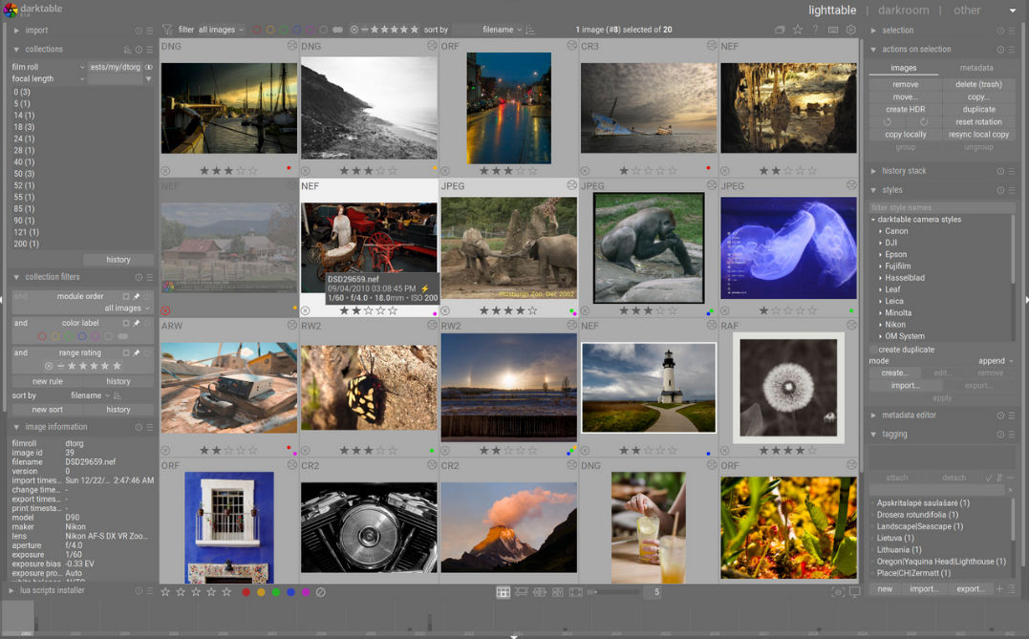Open the help question mark icon
Screen dimensions: 1029x639
click(815, 30)
